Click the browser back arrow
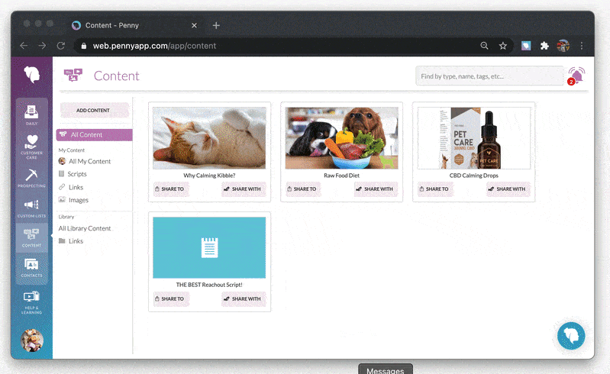The width and height of the screenshot is (610, 374). pyautogui.click(x=24, y=46)
